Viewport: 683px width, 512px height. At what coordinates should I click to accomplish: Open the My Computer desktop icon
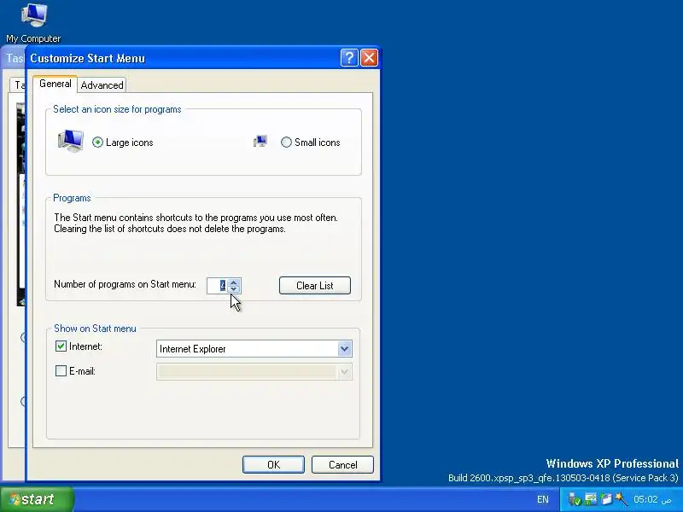point(33,23)
